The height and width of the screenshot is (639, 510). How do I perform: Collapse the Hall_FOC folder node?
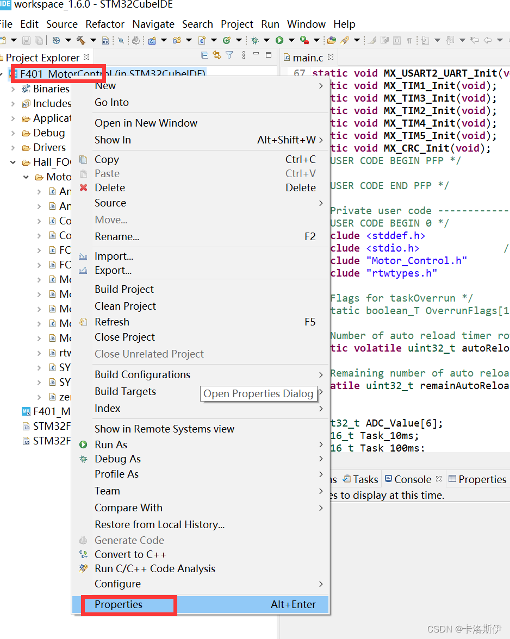pyautogui.click(x=13, y=162)
